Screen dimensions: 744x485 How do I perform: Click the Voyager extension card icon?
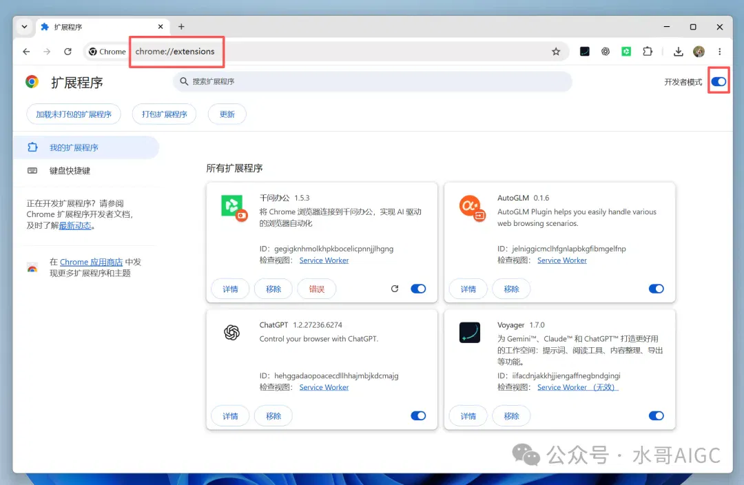click(470, 333)
